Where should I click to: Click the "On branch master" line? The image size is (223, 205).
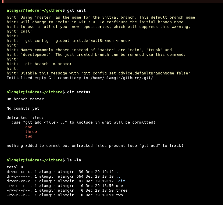pyautogui.click(x=25, y=99)
